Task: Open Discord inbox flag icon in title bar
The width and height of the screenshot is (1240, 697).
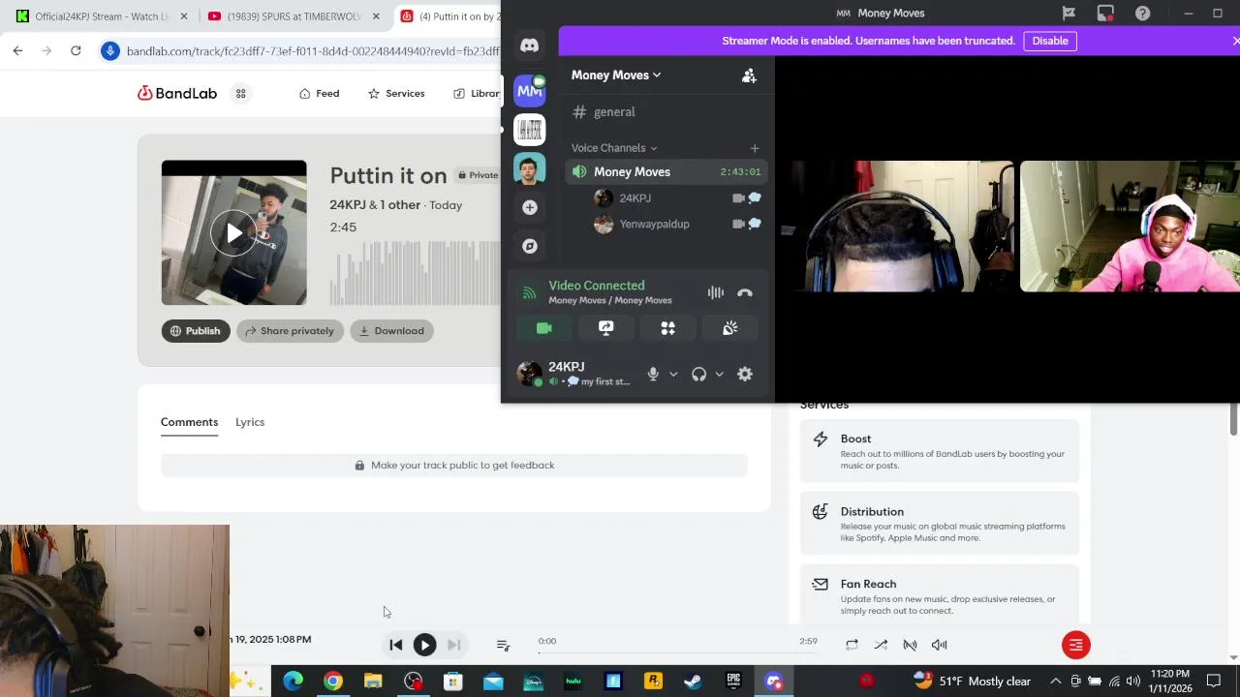Action: tap(1069, 13)
